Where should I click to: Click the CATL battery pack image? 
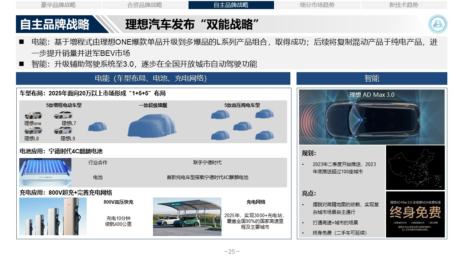[x=46, y=172]
